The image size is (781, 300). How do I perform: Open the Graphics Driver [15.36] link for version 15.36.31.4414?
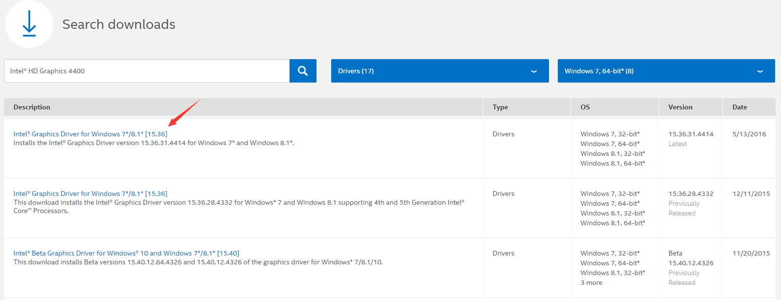point(90,134)
